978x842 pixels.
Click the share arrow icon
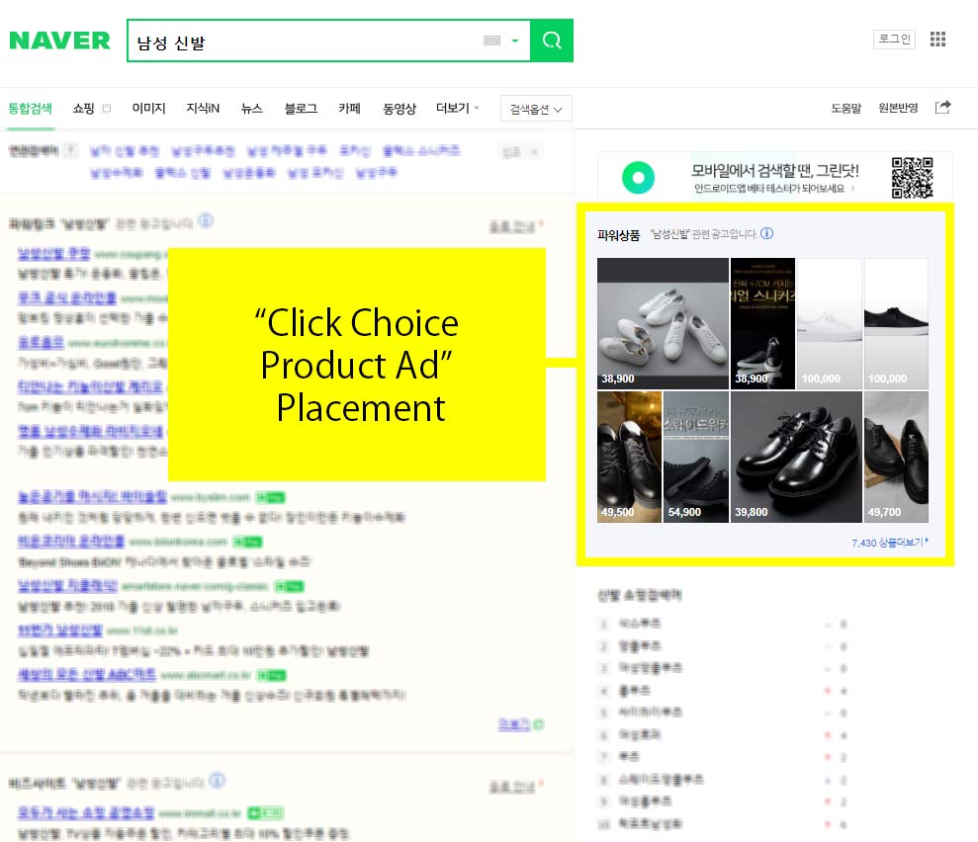click(943, 107)
